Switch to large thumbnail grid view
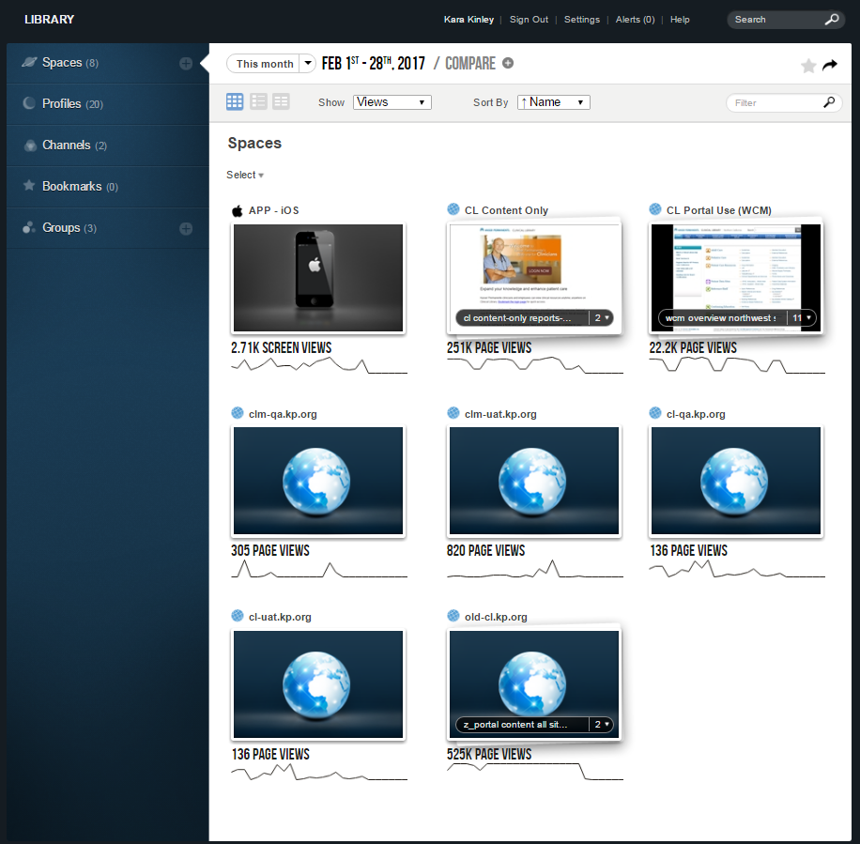The image size is (860, 844). 235,101
